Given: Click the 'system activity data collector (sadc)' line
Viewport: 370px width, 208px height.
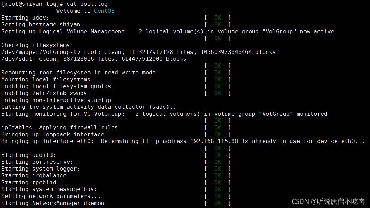Looking at the screenshot, I should 90,107.
